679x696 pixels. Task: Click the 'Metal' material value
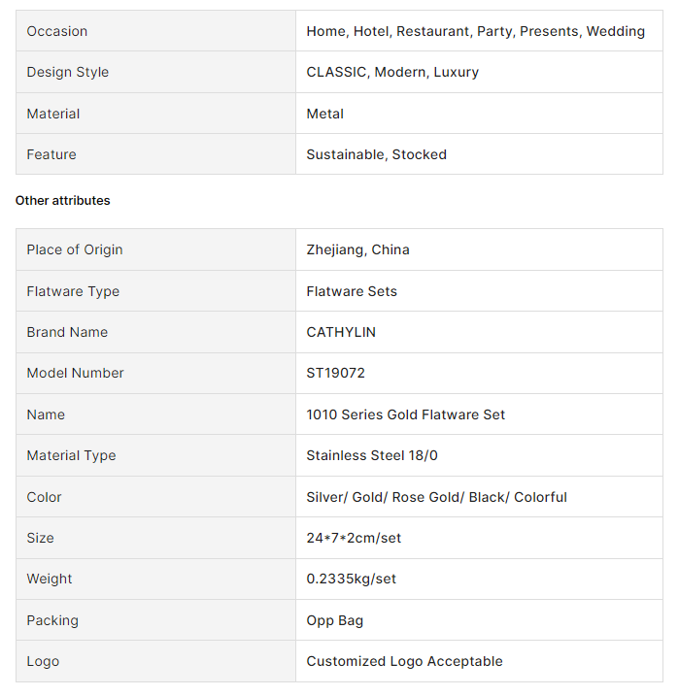click(324, 114)
